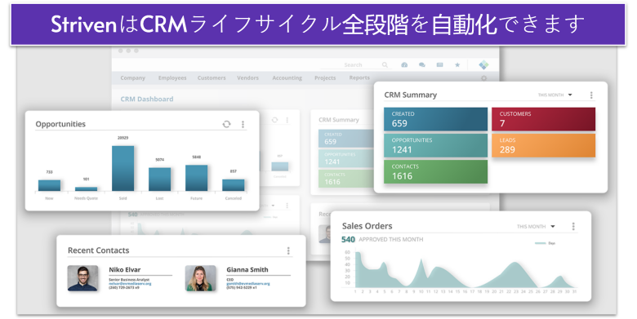This screenshot has width=637, height=319.
Task: Open kebab menu on Recent Contacts card
Action: (288, 250)
